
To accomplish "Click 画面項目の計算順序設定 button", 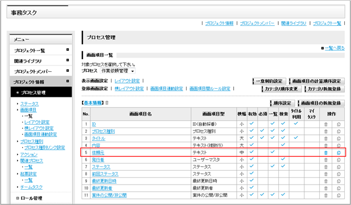I will 316,81.
